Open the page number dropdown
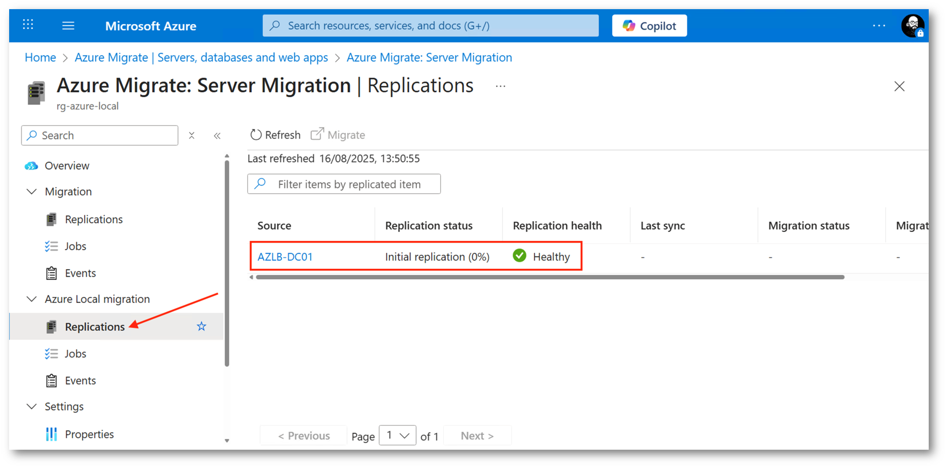 397,435
